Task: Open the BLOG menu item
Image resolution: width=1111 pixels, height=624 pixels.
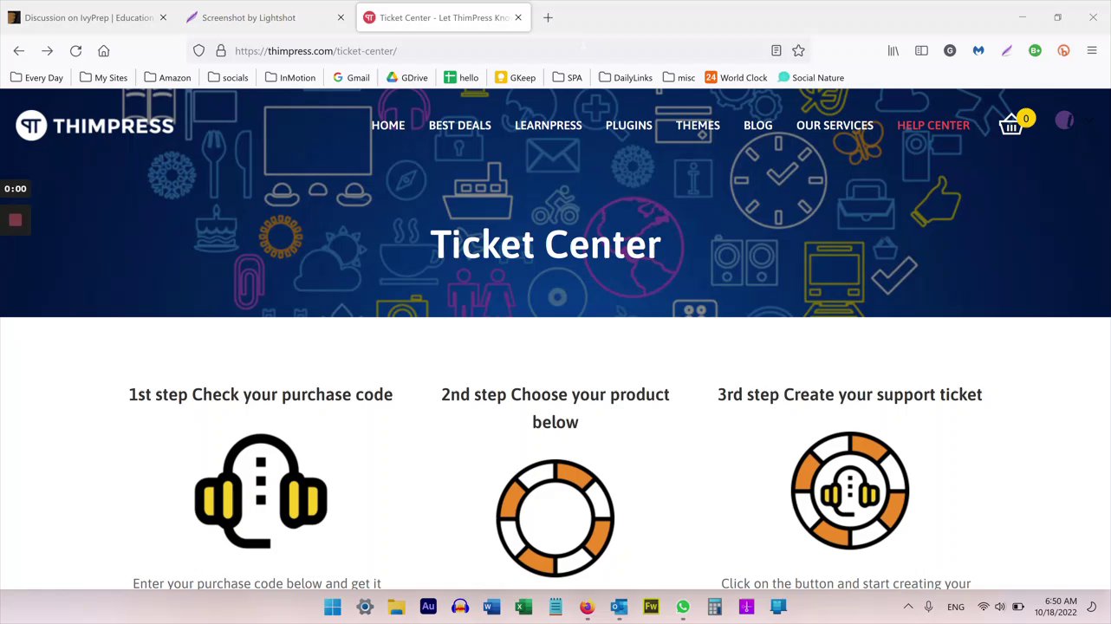Action: 757,126
